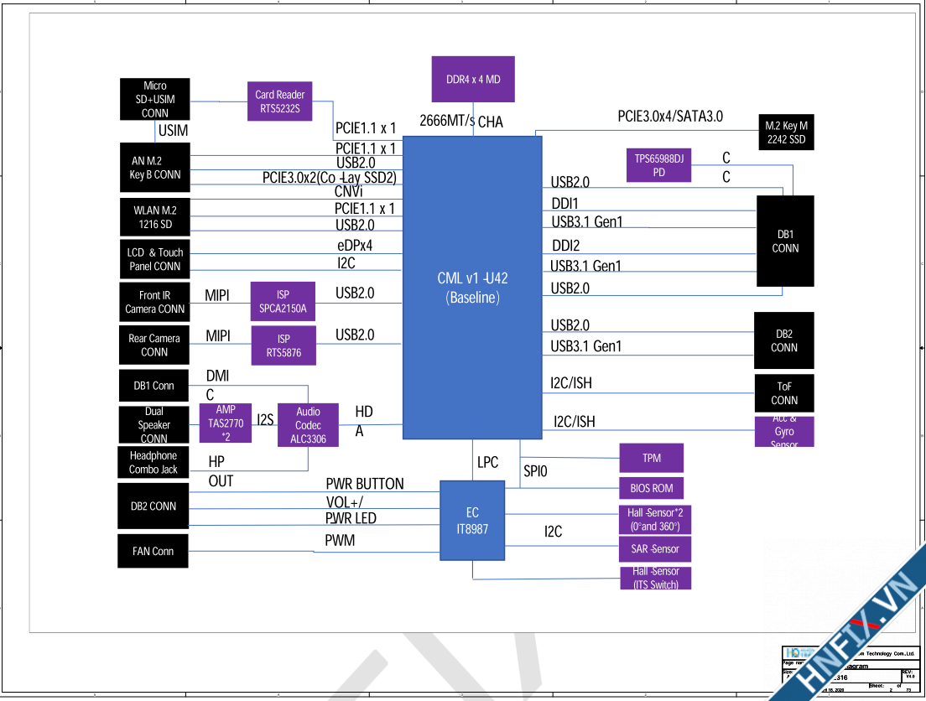Select the ISP SPCA2150A block

283,302
